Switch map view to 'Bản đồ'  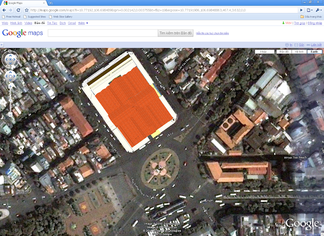tap(284, 52)
